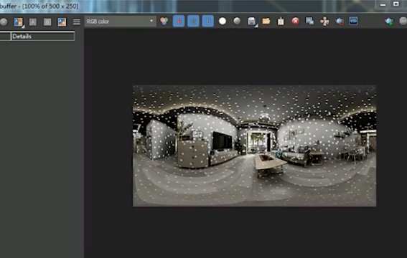
Task: Click the Details column header
Action: point(43,37)
